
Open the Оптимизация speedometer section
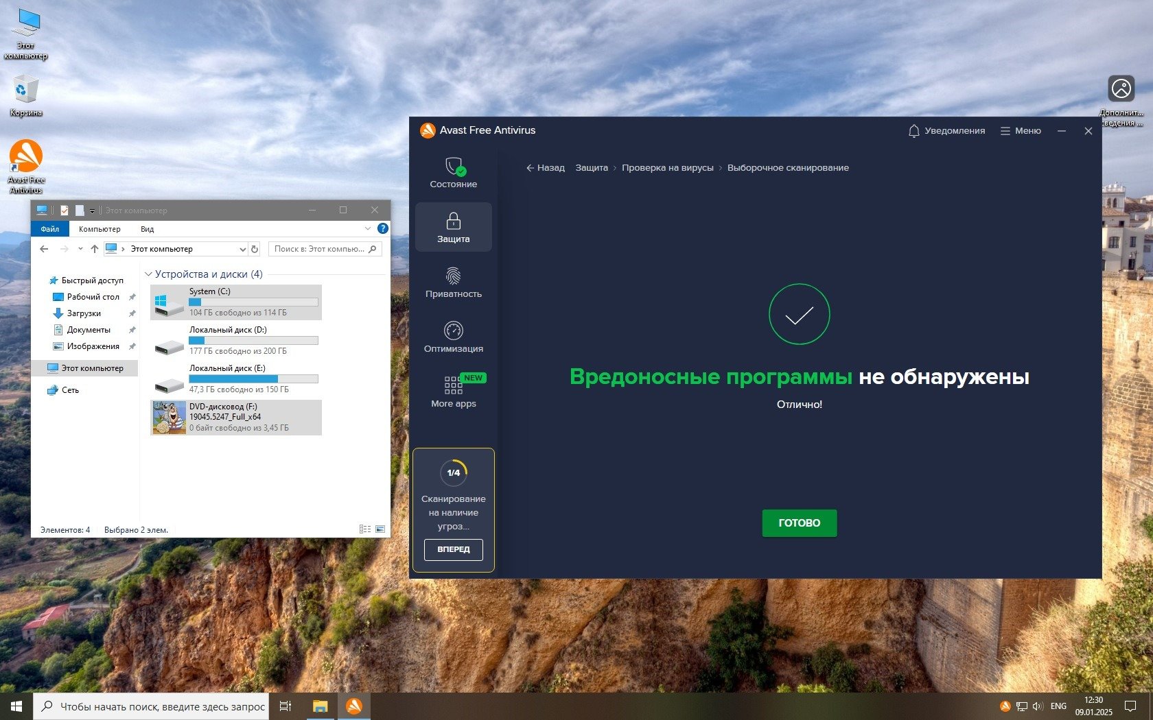click(453, 337)
